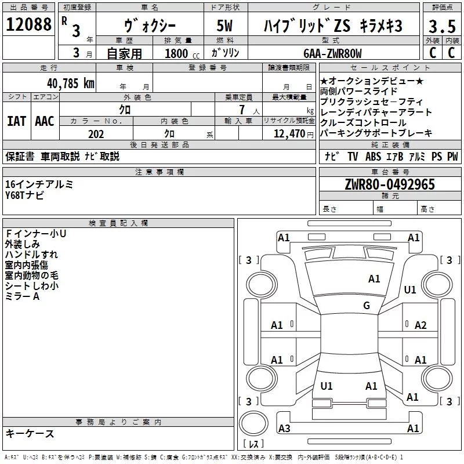
Task: Click the inspector note 室内内張傷
Action: pos(26,265)
